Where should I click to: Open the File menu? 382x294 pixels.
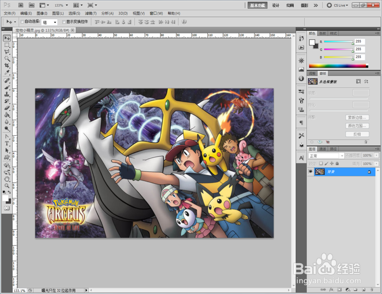point(10,13)
